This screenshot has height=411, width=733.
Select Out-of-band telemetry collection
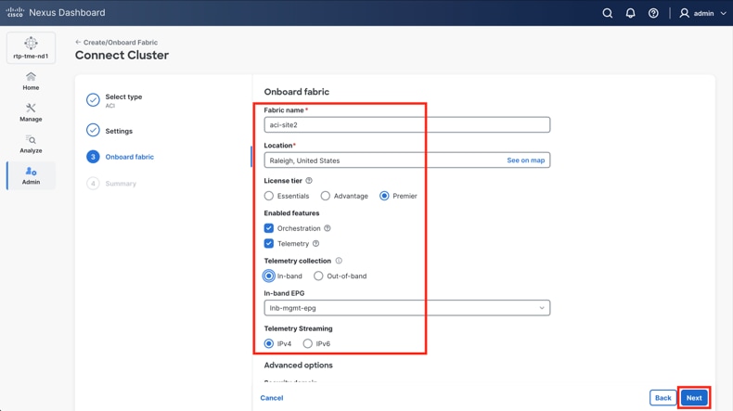tap(318, 276)
